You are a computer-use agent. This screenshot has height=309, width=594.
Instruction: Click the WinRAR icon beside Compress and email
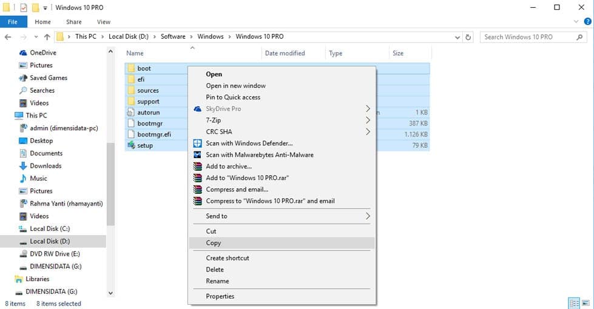197,190
